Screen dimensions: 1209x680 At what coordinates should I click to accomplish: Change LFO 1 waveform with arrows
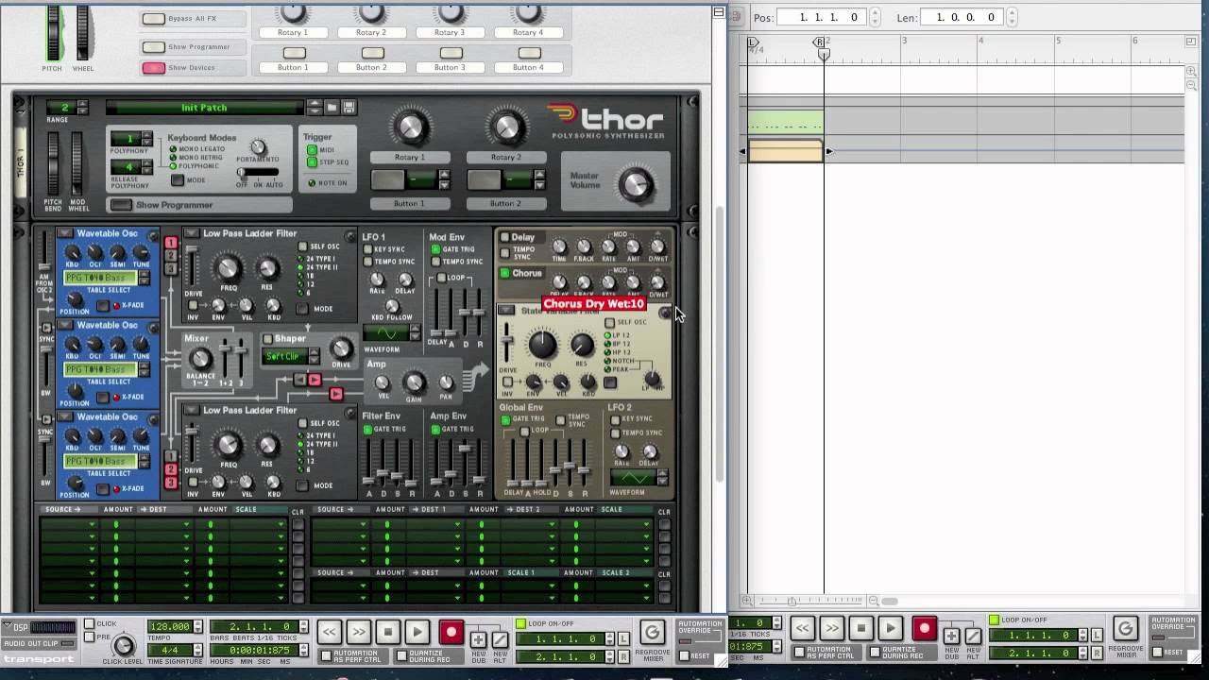pos(416,332)
